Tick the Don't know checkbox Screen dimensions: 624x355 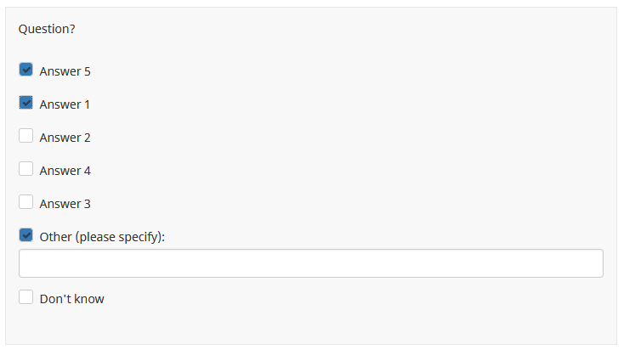click(26, 297)
